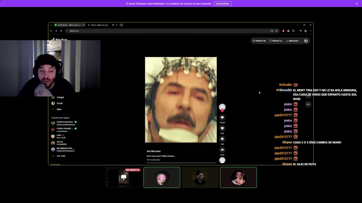Screen dimensions: 362x203
Task: Click Obtener M... button on TikTok header
Action: click(x=259, y=41)
